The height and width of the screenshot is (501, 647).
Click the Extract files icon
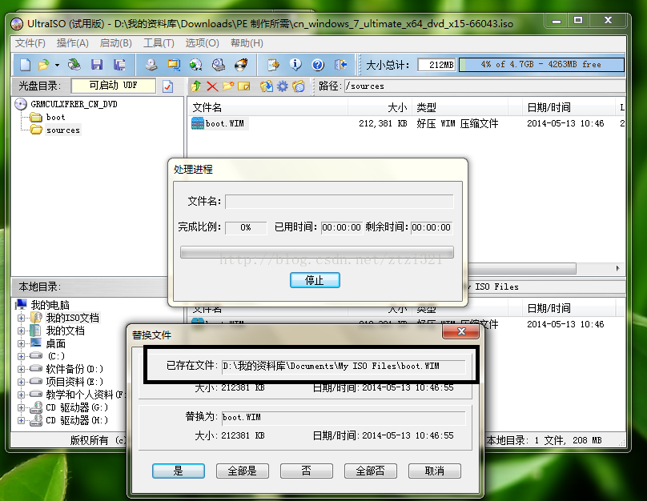coord(267,86)
